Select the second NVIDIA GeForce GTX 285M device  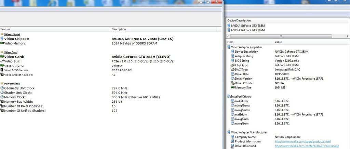point(246,30)
